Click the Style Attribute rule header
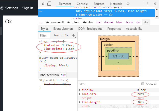 (52, 80)
